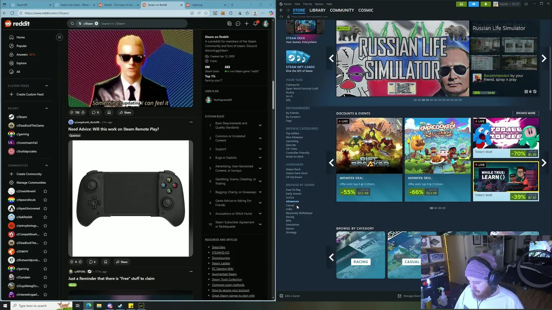Favorite r/DiWHY with star toggle
The image size is (552, 310).
pos(45,251)
